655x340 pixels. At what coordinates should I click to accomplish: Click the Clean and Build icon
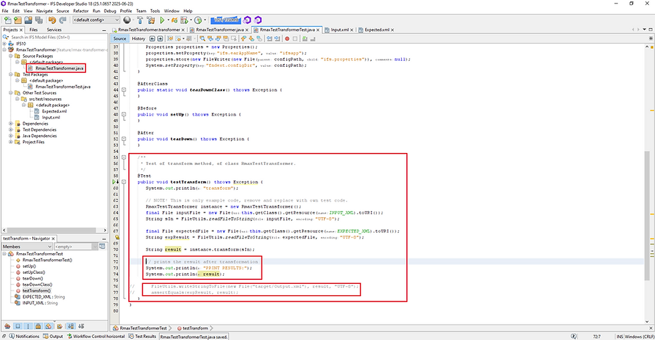click(x=151, y=20)
